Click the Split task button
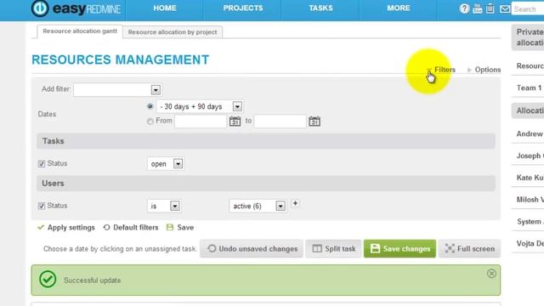 click(333, 249)
